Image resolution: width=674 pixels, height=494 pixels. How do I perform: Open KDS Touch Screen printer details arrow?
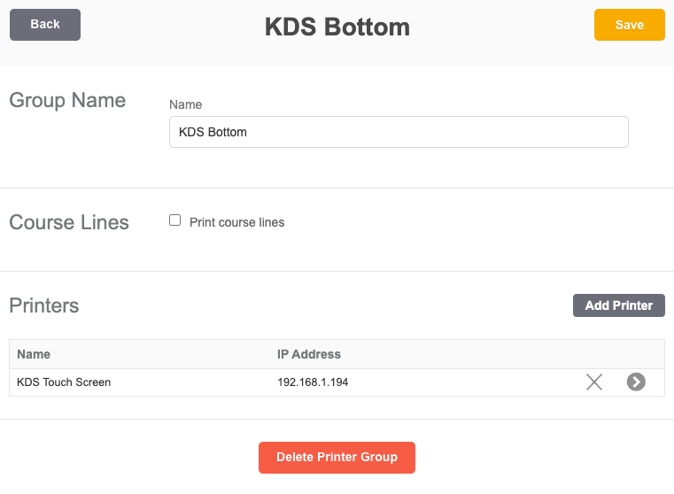(x=636, y=382)
